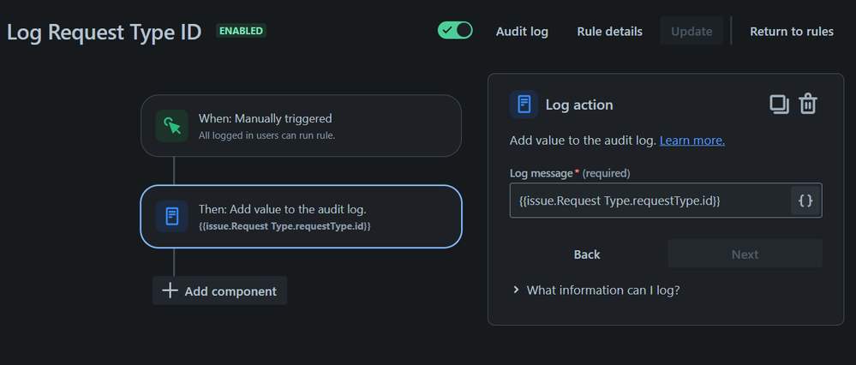The image size is (856, 365).
Task: Toggle the rule enabled switch off
Action: pos(455,31)
